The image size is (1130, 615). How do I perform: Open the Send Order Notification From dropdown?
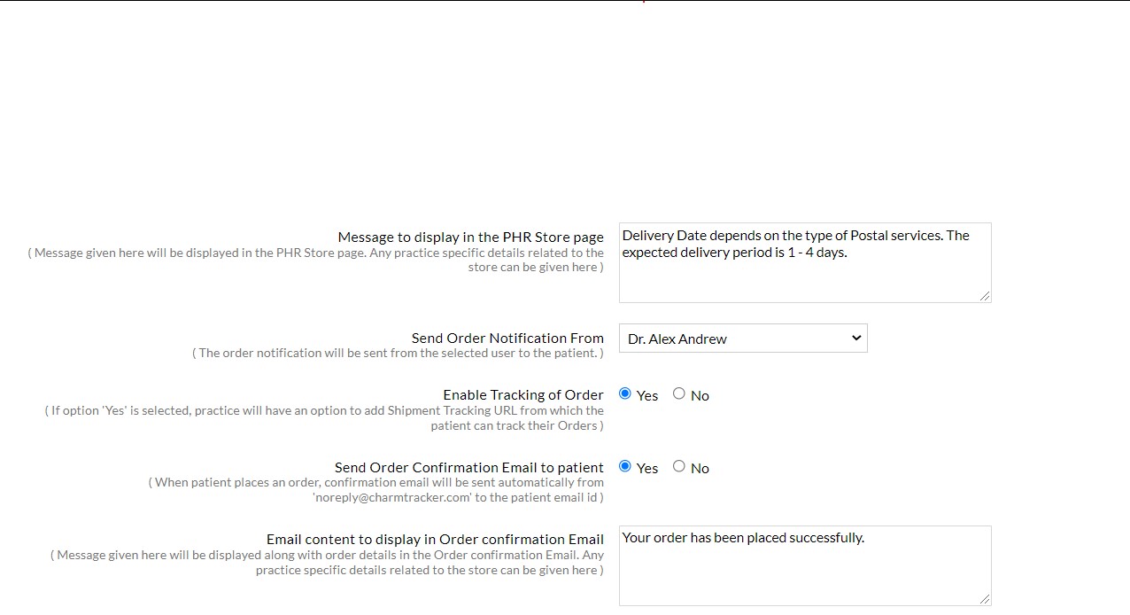tap(742, 339)
